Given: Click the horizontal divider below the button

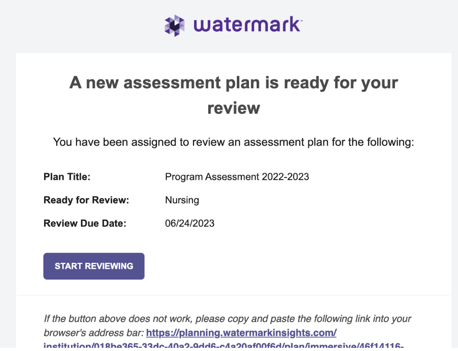Looking at the screenshot, I should [233, 296].
